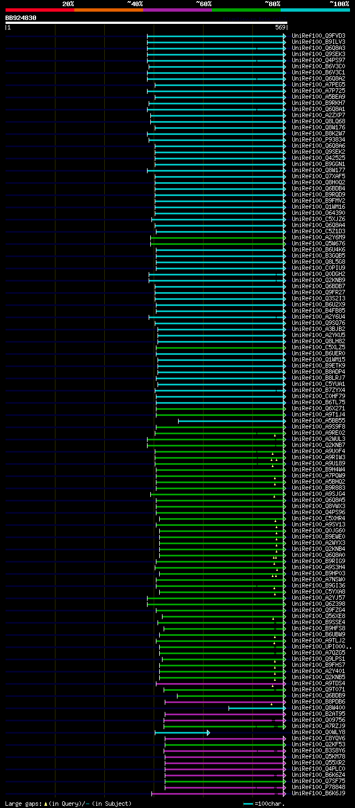
Task: Select the UniRef100_B2AT95 label
Action: point(318,714)
